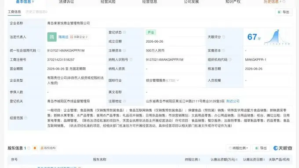This screenshot has height=168, width=299.
Task: Click the help icon next to 注册地址
Action: click(124, 101)
